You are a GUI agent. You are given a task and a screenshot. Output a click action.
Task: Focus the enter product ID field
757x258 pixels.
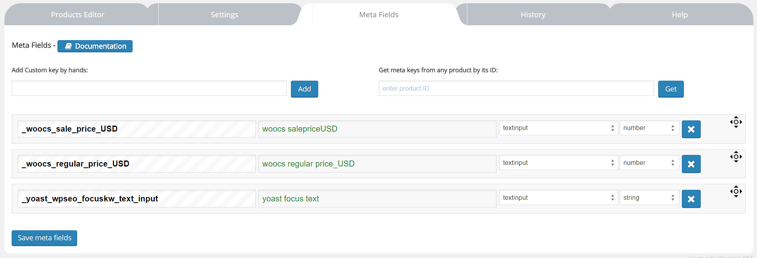516,89
